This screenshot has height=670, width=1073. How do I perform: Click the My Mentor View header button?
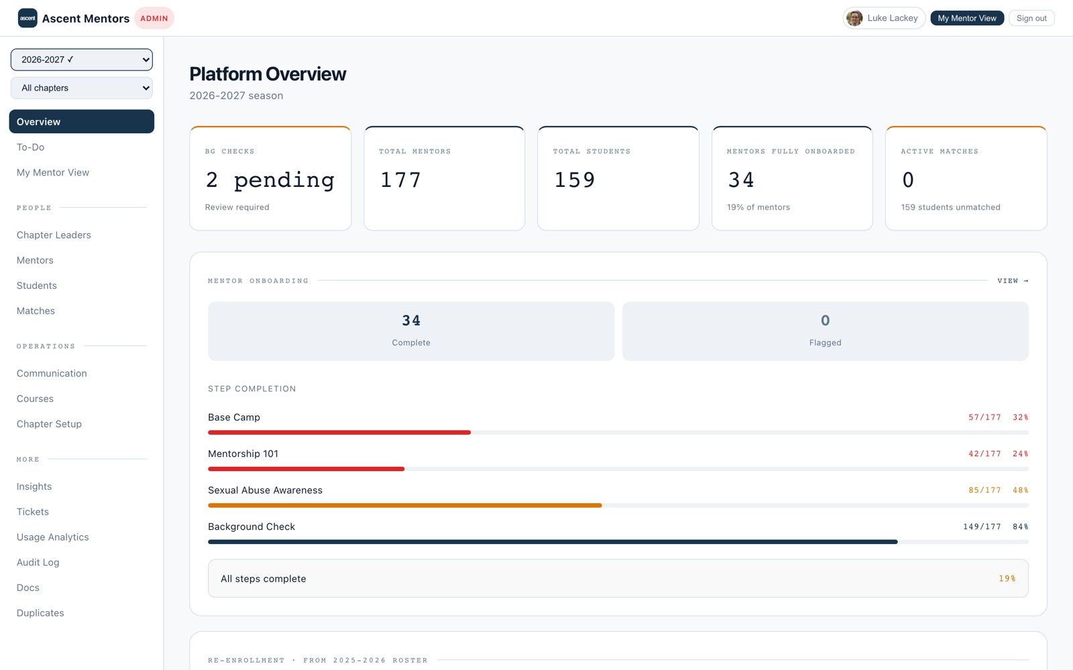[967, 18]
